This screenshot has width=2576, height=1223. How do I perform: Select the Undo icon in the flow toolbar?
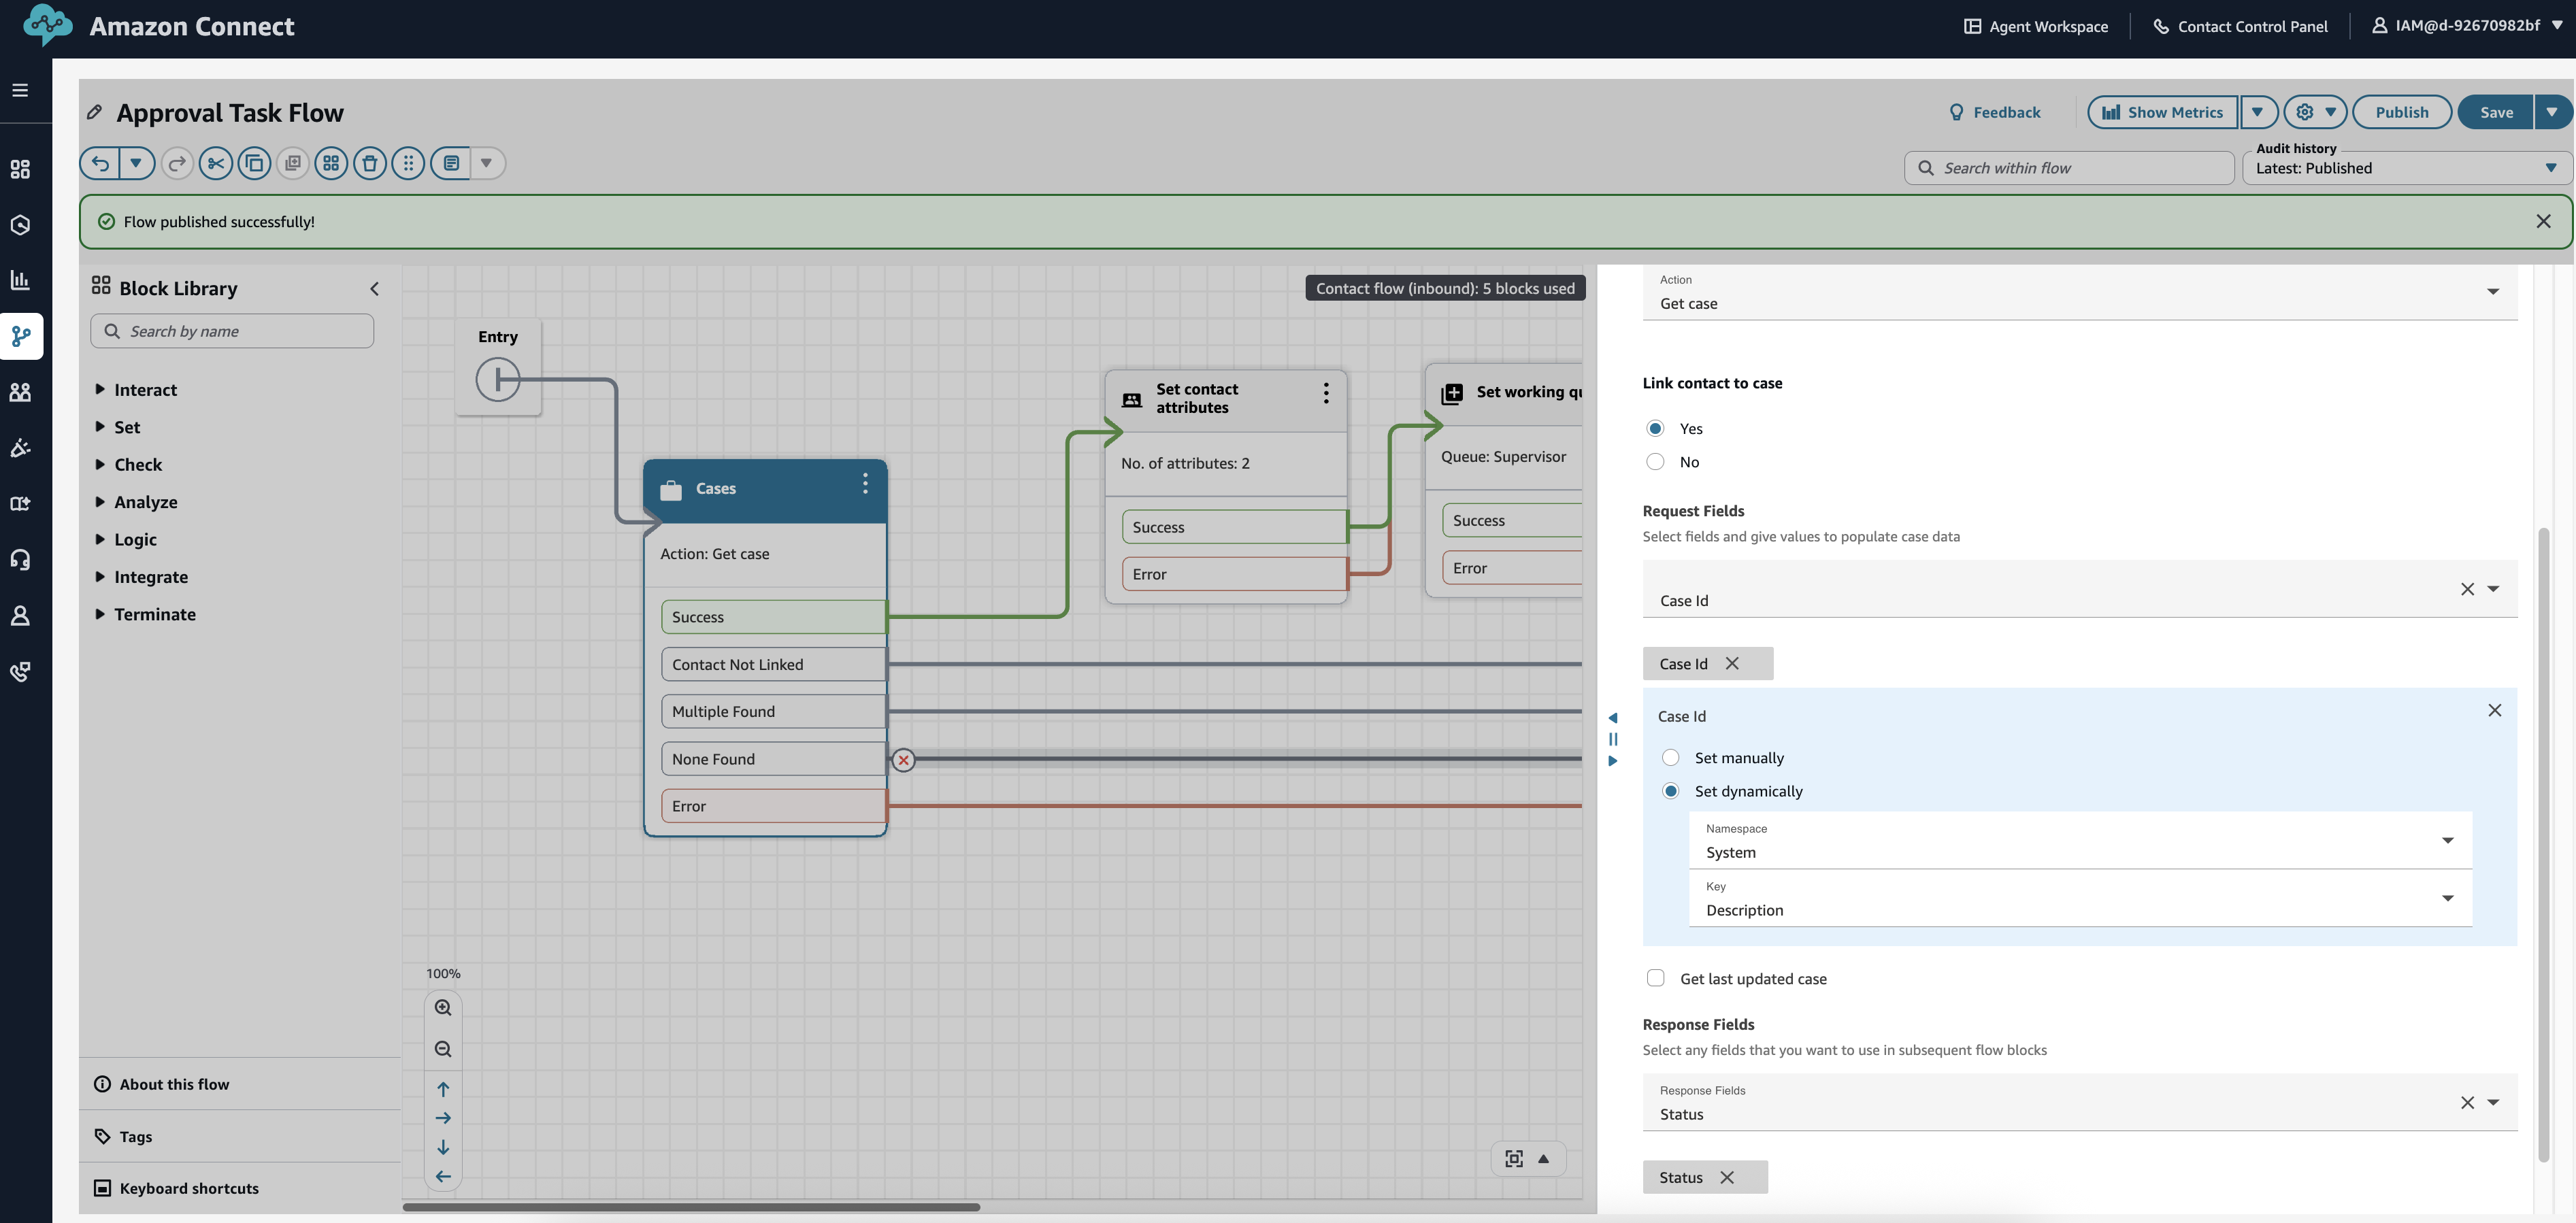pyautogui.click(x=100, y=163)
